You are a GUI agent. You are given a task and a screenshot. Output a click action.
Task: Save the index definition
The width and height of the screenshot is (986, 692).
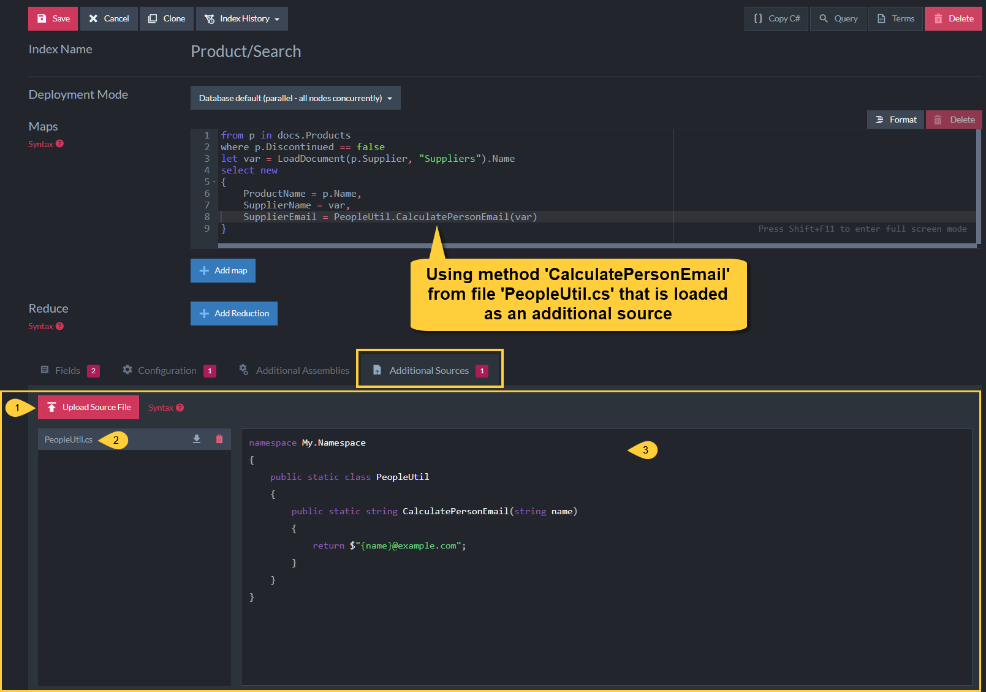pyautogui.click(x=53, y=18)
